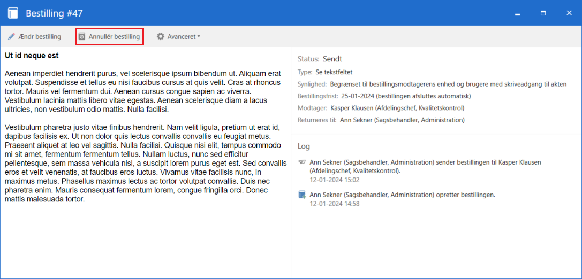Select the heading 'Ut id neque est'
582x279 pixels.
point(32,56)
